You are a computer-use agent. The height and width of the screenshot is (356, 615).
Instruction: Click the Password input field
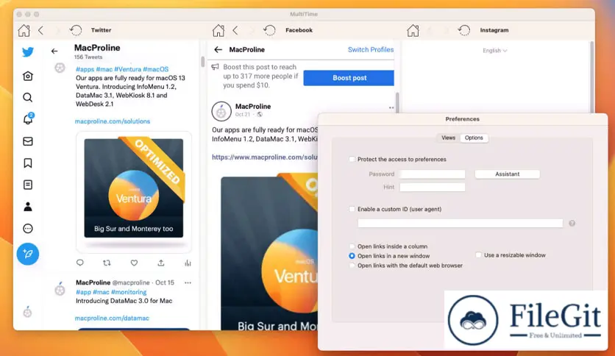(x=433, y=174)
